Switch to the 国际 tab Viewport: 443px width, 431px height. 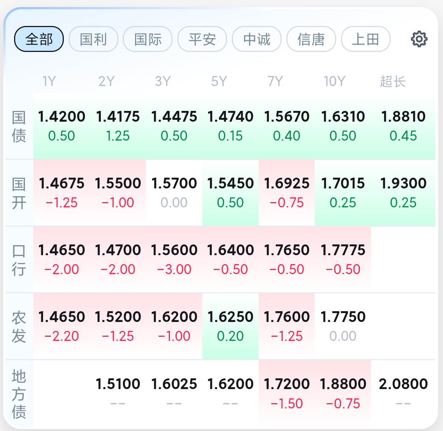click(x=148, y=39)
